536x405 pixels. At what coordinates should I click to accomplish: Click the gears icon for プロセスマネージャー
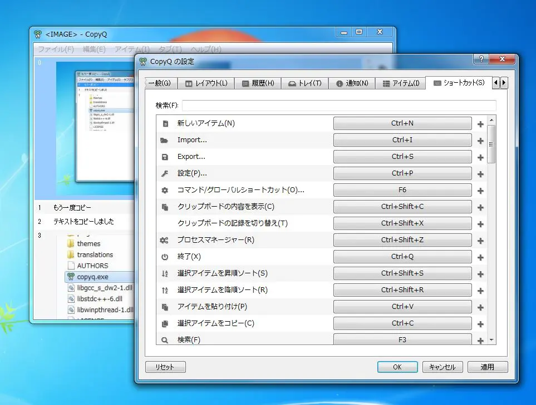pos(164,240)
